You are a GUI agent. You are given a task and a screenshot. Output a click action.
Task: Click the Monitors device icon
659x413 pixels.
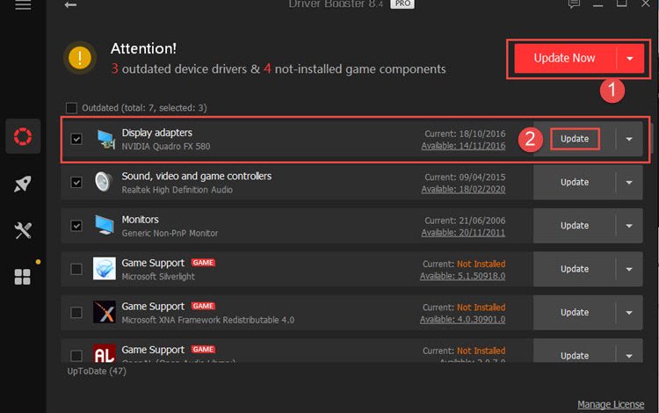pyautogui.click(x=105, y=225)
